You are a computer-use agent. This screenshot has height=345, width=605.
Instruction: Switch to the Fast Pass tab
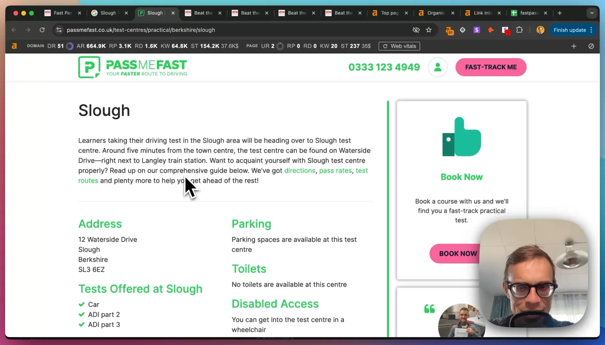point(63,13)
